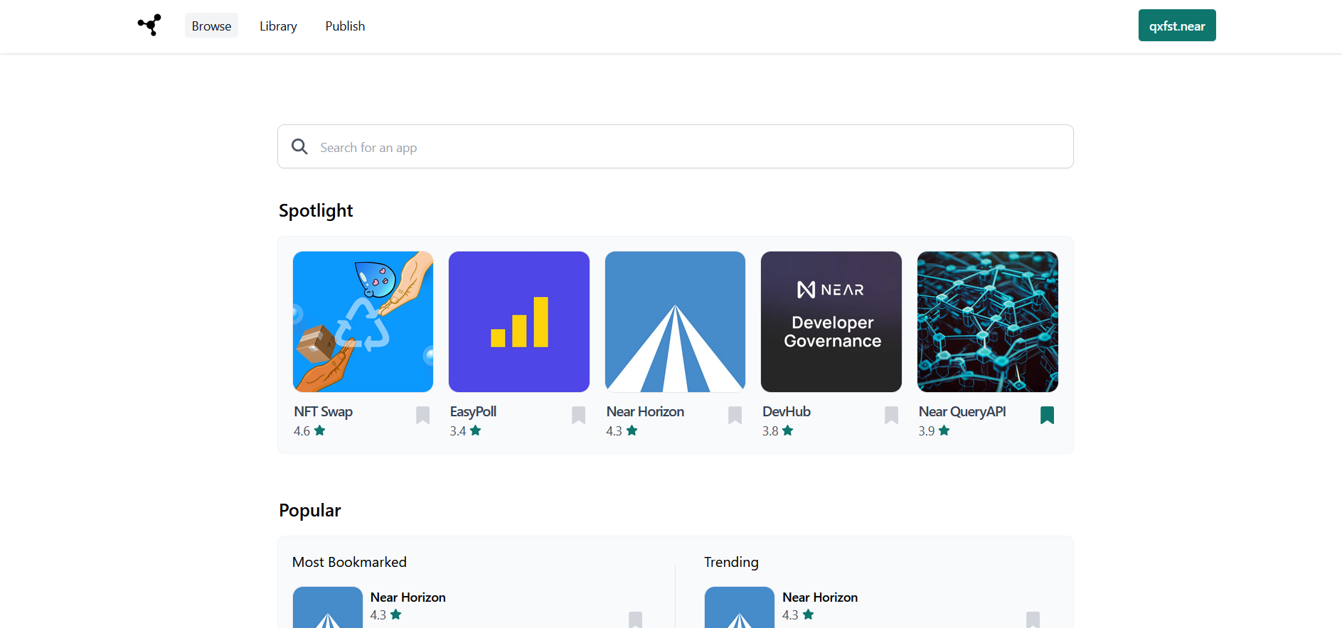
Task: Click the NFT Swap title link
Action: [323, 411]
